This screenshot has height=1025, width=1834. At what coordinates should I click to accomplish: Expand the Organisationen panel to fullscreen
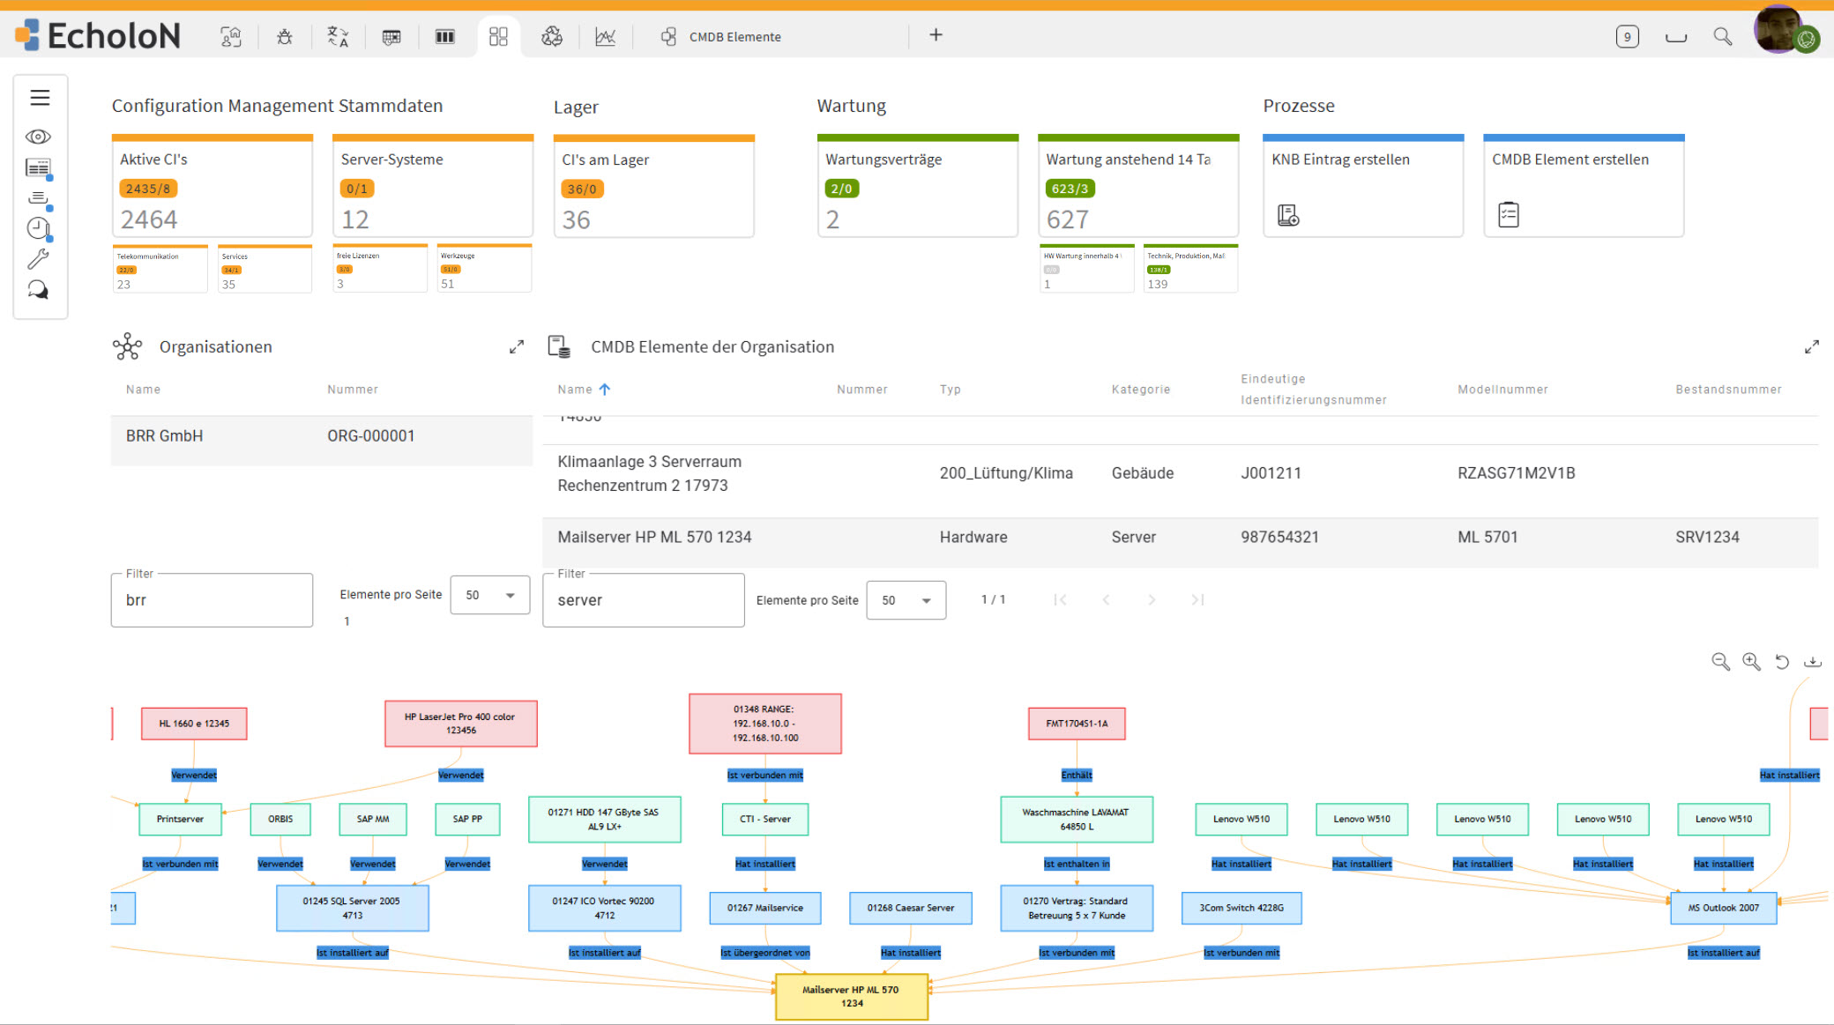click(x=517, y=346)
